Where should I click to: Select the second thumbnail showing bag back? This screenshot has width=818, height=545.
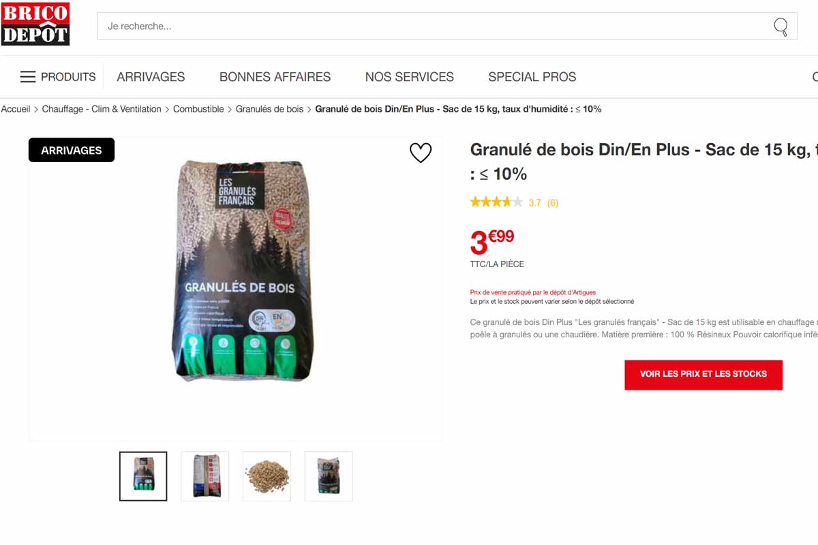coord(205,476)
